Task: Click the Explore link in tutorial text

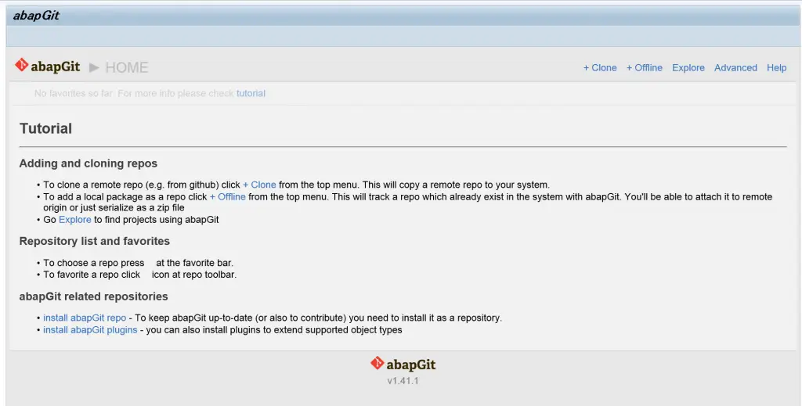Action: point(74,220)
